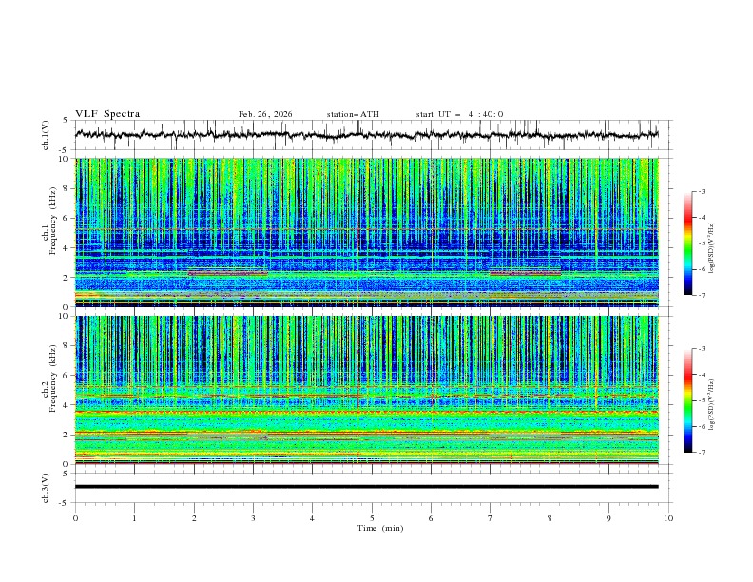Click the ch.2 PSD color scale bar
This screenshot has width=753, height=582.
[687, 400]
